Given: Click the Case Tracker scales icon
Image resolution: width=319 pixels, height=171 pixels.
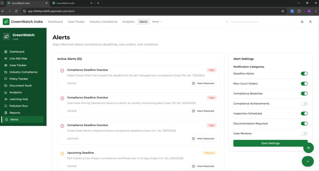Looking at the screenshot, I should (6, 65).
